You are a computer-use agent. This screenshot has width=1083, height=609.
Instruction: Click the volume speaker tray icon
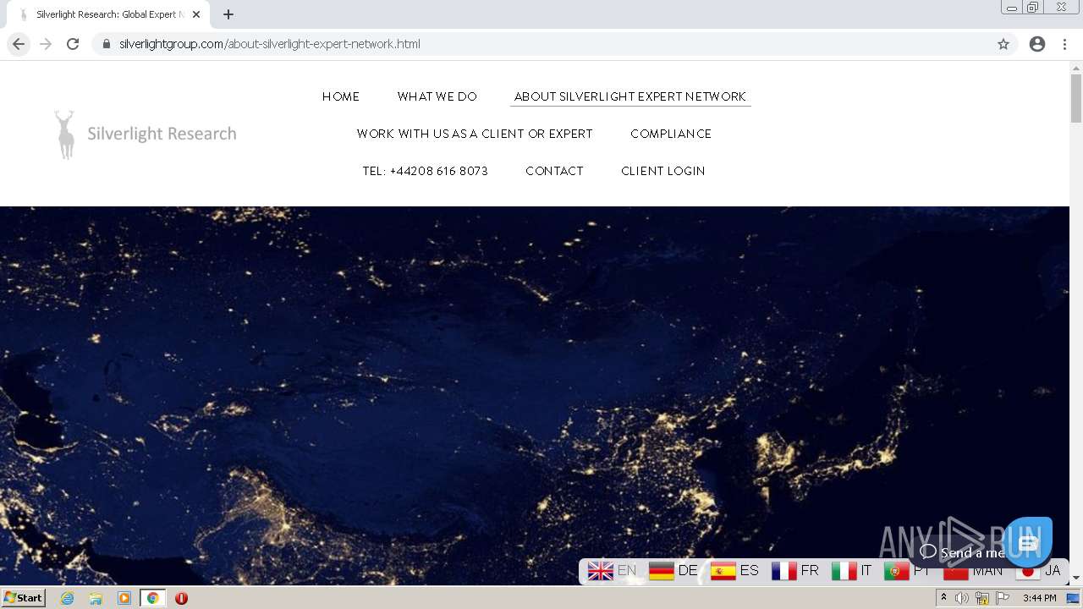962,598
